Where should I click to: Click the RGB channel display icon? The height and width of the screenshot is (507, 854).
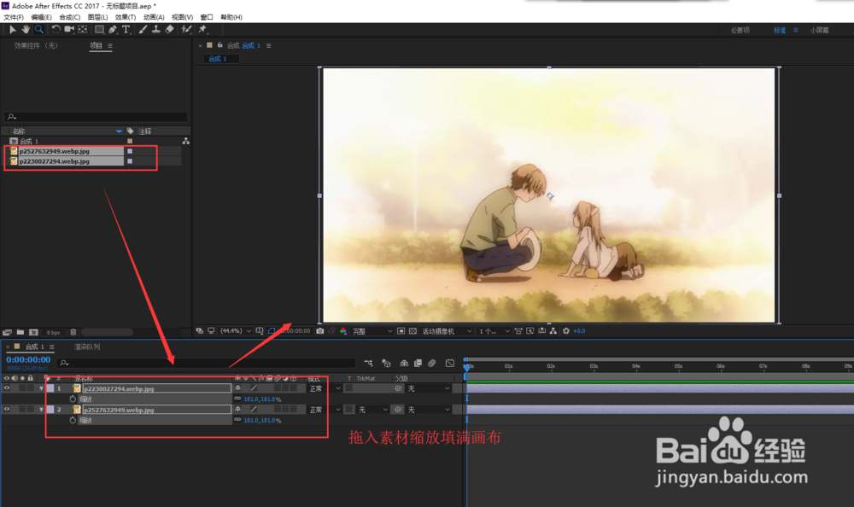click(343, 331)
